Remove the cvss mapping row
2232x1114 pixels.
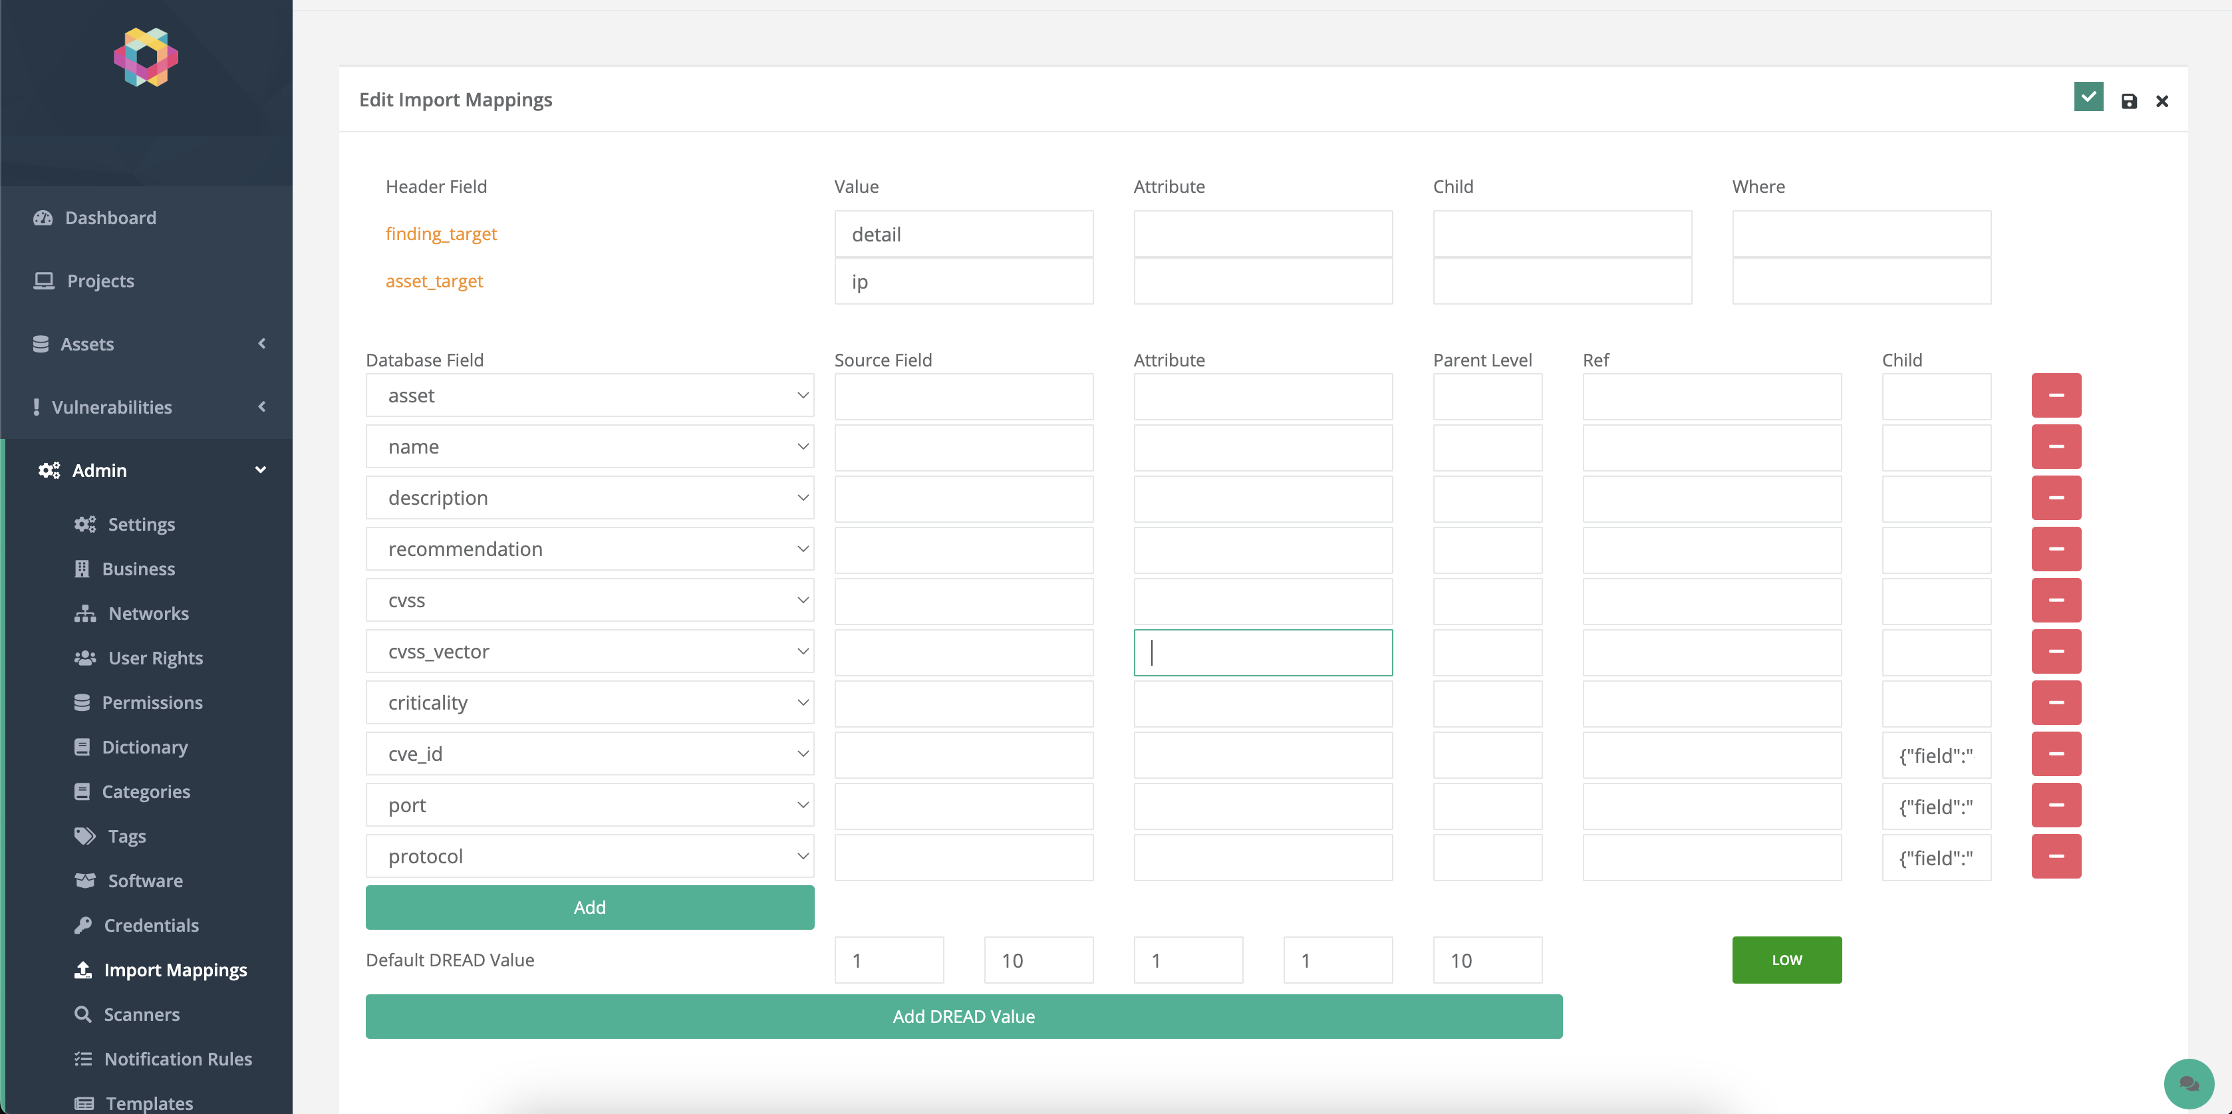pyautogui.click(x=2056, y=601)
